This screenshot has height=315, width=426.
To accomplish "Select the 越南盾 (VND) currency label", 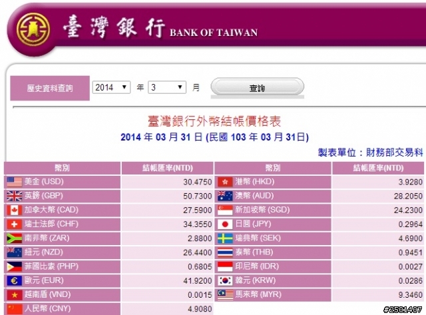I will coord(47,294).
